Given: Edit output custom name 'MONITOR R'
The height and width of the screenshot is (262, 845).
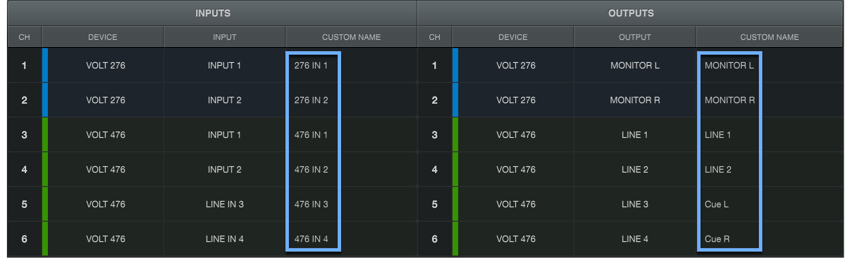Looking at the screenshot, I should click(769, 100).
